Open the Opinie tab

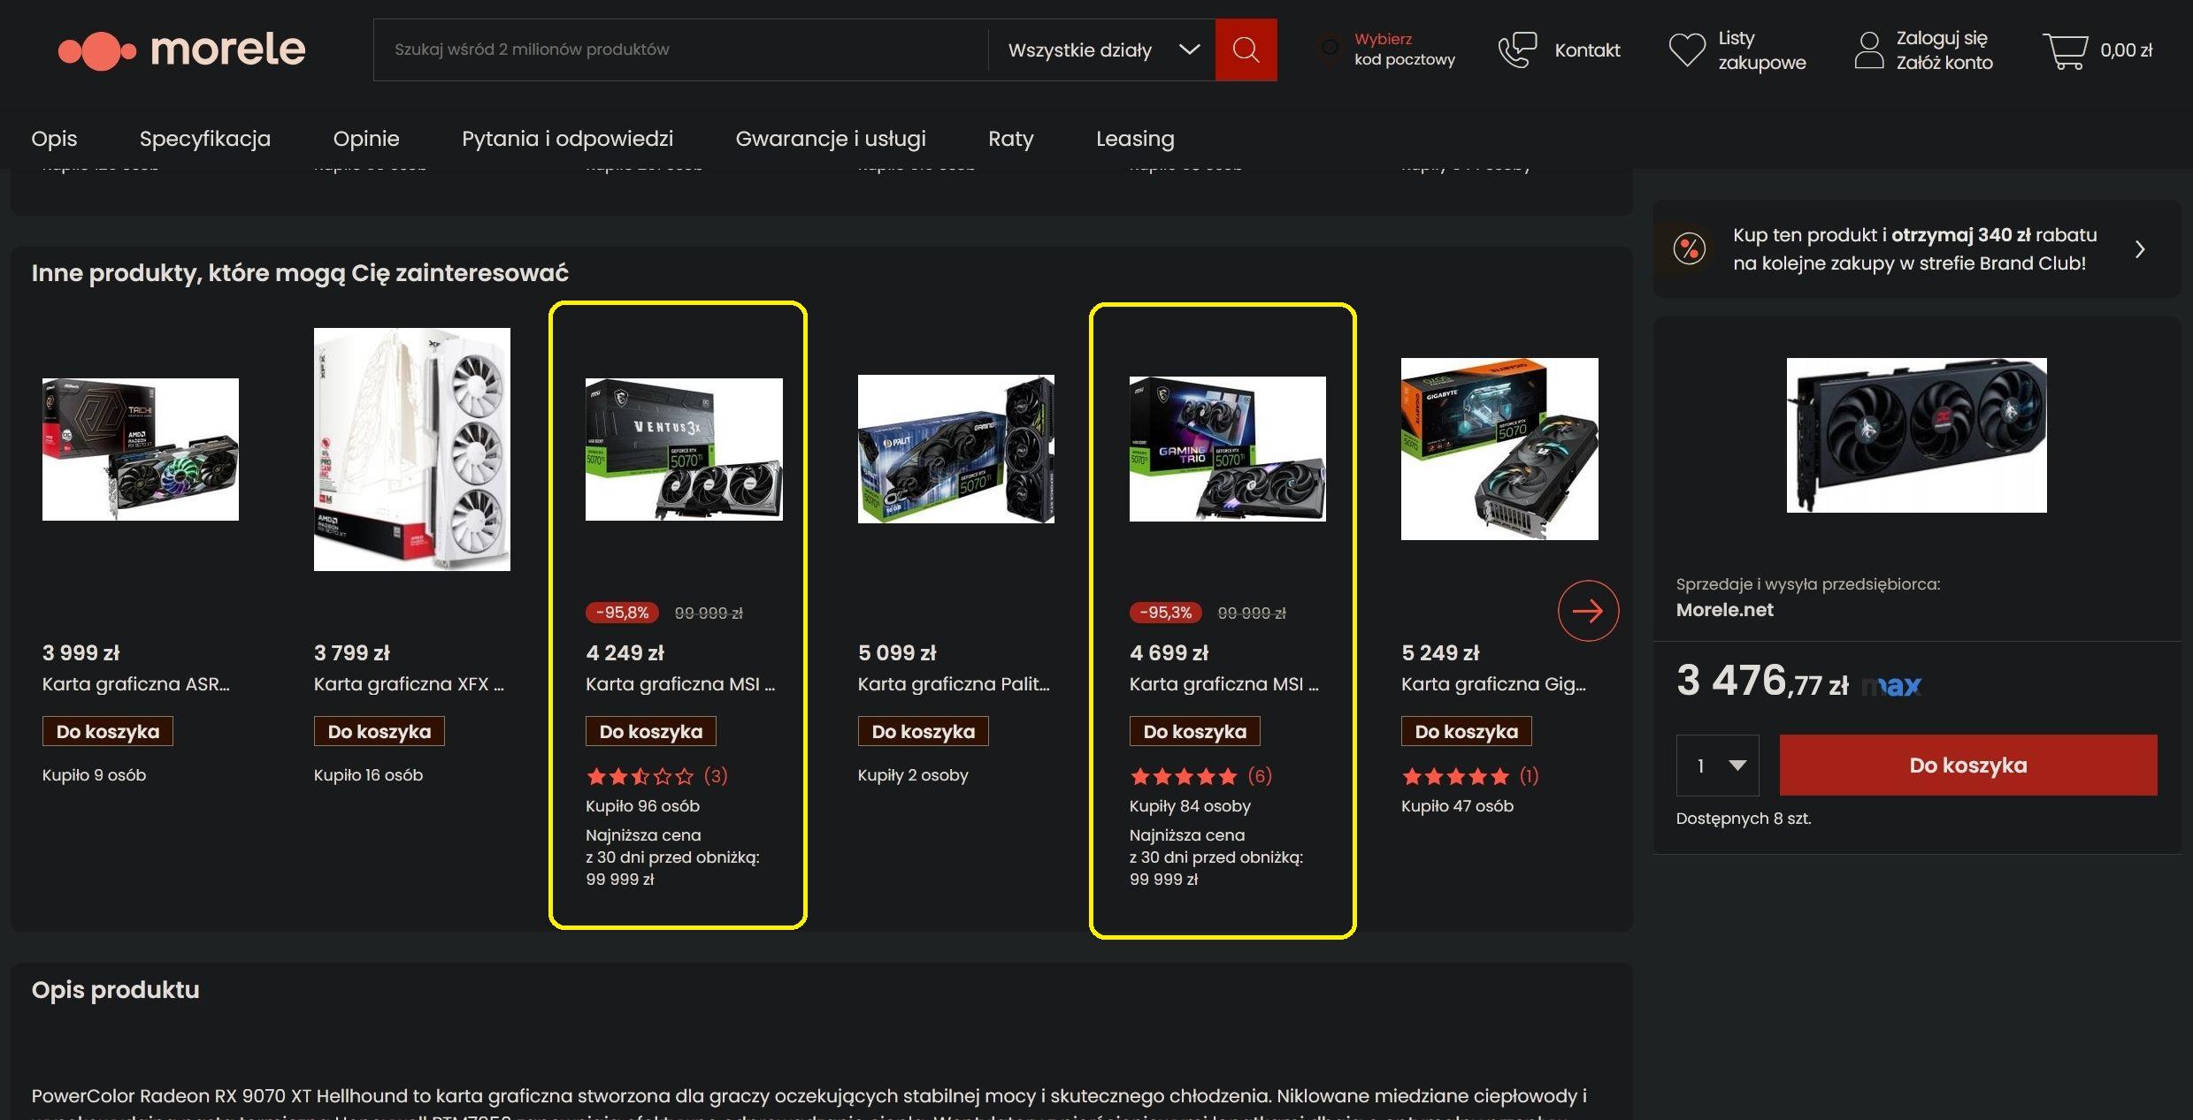pyautogui.click(x=366, y=139)
